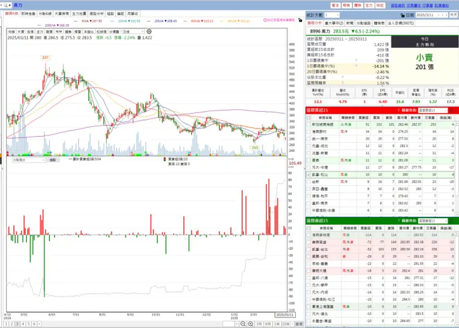This screenshot has height=328, width=459.
Task: Set chart range to 1年
Action: [277, 324]
